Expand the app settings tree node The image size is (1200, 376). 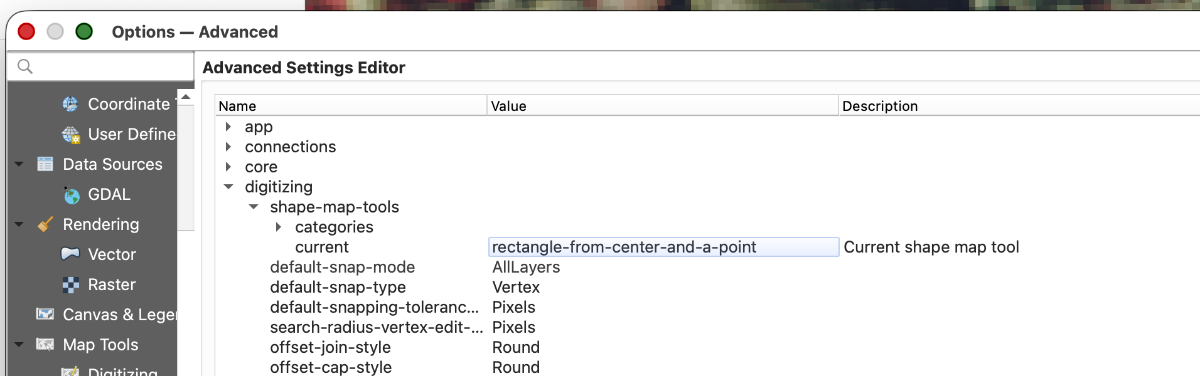[x=228, y=127]
